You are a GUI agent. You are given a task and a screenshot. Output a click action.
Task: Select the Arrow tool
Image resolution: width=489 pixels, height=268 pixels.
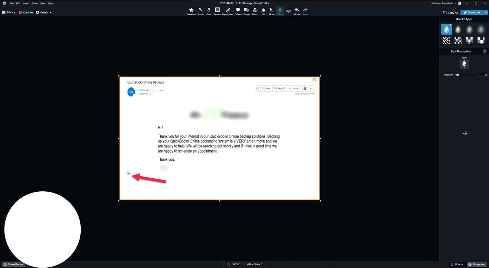point(200,12)
